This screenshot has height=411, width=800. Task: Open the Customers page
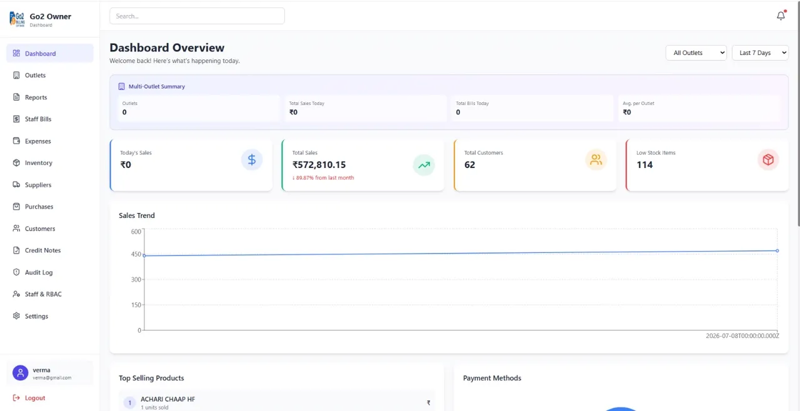point(50,228)
